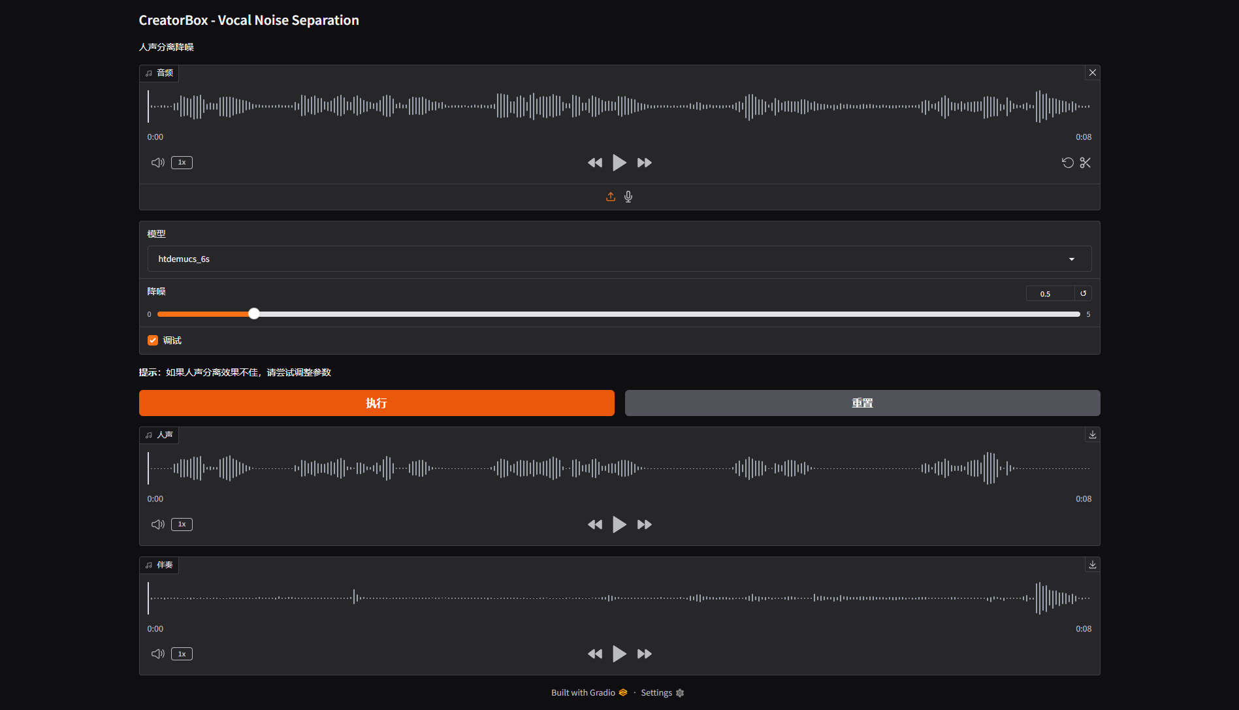This screenshot has width=1239, height=710.
Task: Click the orange 执行 button
Action: [377, 403]
